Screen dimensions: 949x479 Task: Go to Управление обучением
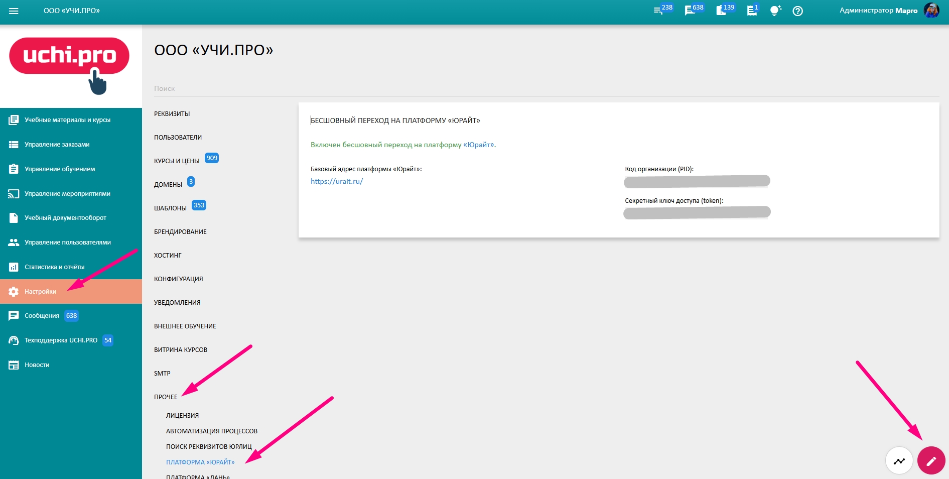point(71,169)
